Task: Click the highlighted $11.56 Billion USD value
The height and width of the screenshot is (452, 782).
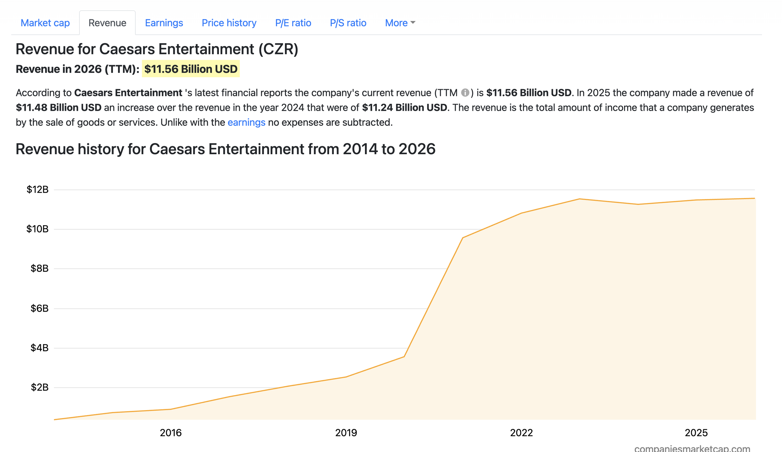Action: (x=191, y=69)
